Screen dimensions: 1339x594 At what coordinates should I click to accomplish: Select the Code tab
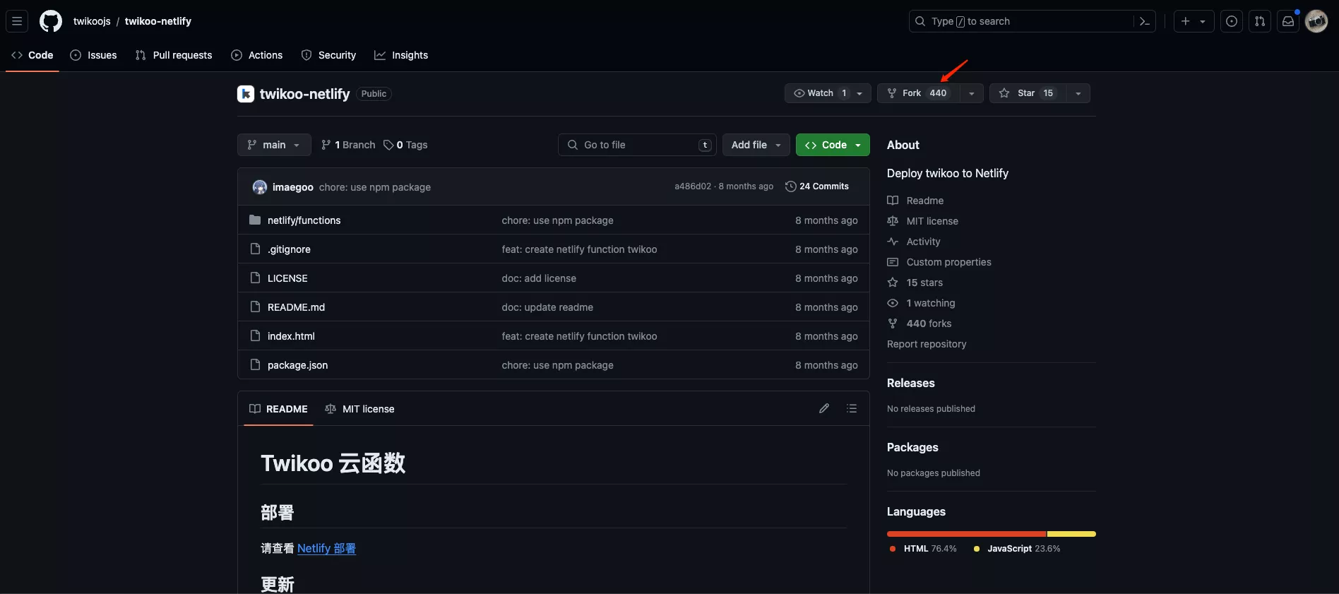(x=32, y=55)
